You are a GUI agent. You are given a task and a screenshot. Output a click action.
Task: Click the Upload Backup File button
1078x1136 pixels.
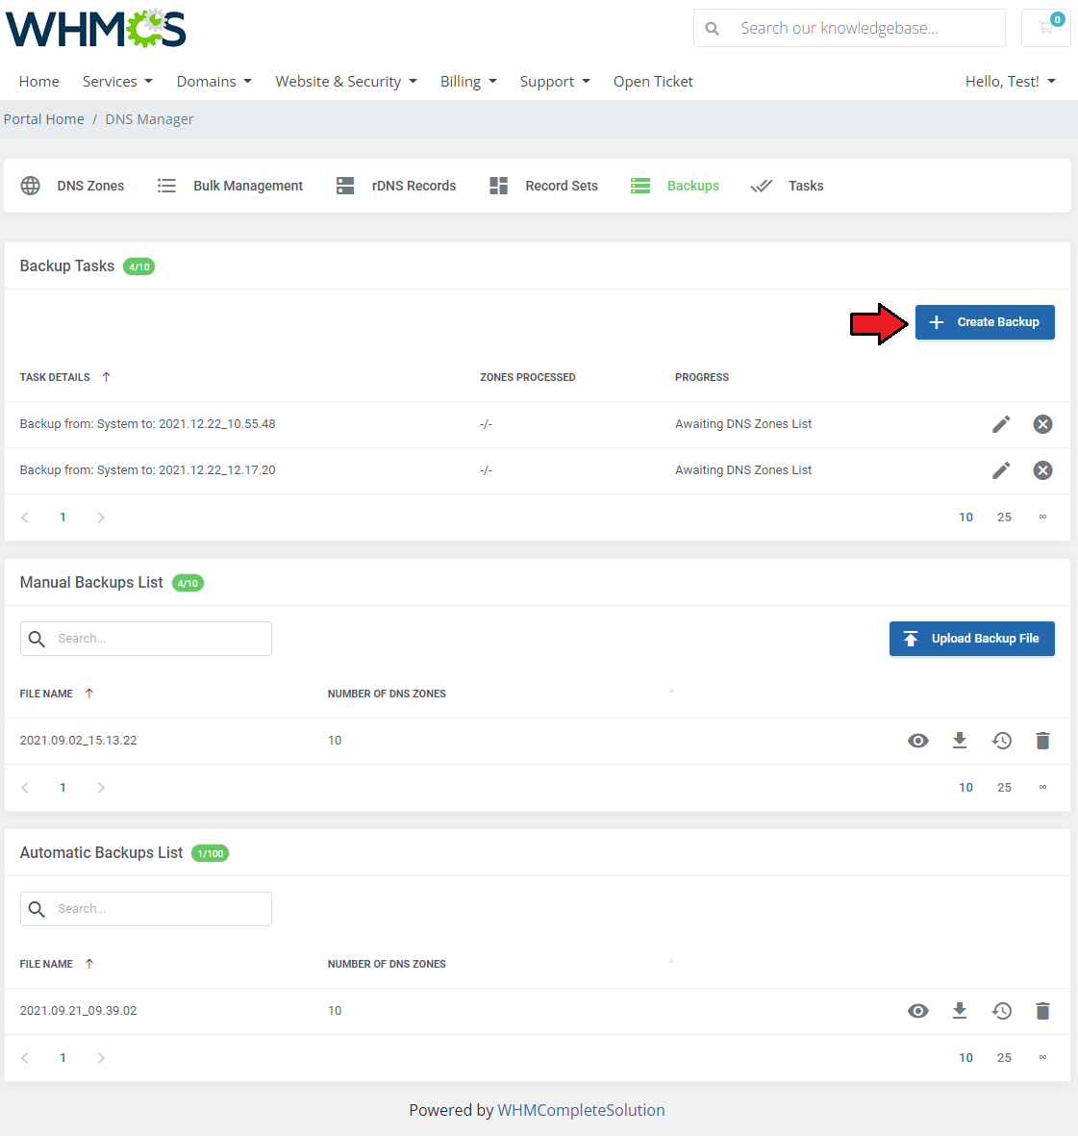point(971,639)
